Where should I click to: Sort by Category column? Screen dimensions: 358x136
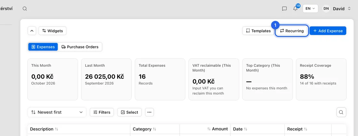point(145,129)
